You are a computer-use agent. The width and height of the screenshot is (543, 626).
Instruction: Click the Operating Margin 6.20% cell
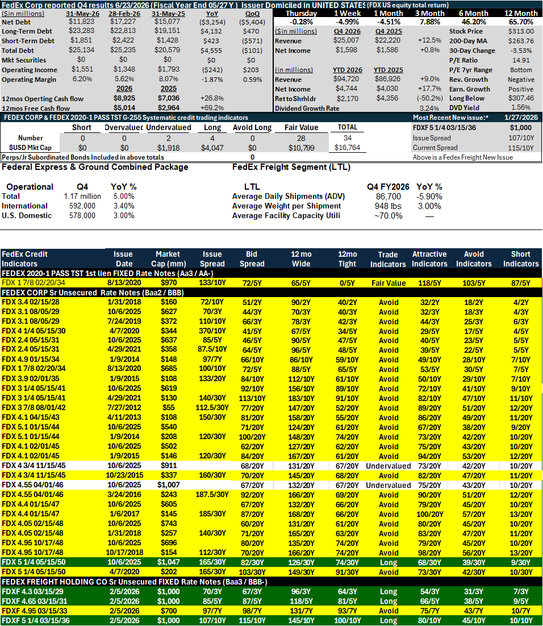tap(82, 79)
